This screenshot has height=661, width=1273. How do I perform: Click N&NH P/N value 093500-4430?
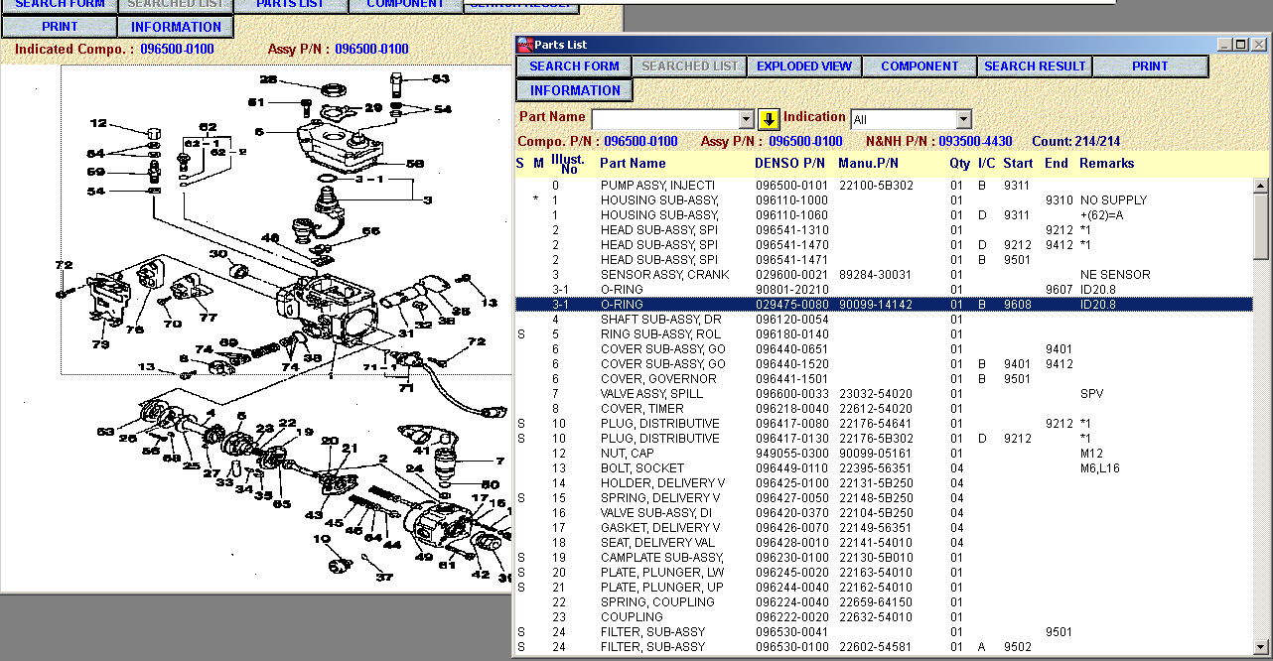(x=975, y=142)
